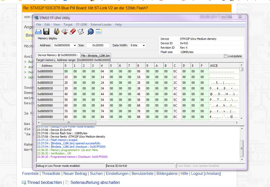The height and width of the screenshot is (187, 270).
Task: Click scroll down arrow of memory table
Action: (x=241, y=118)
